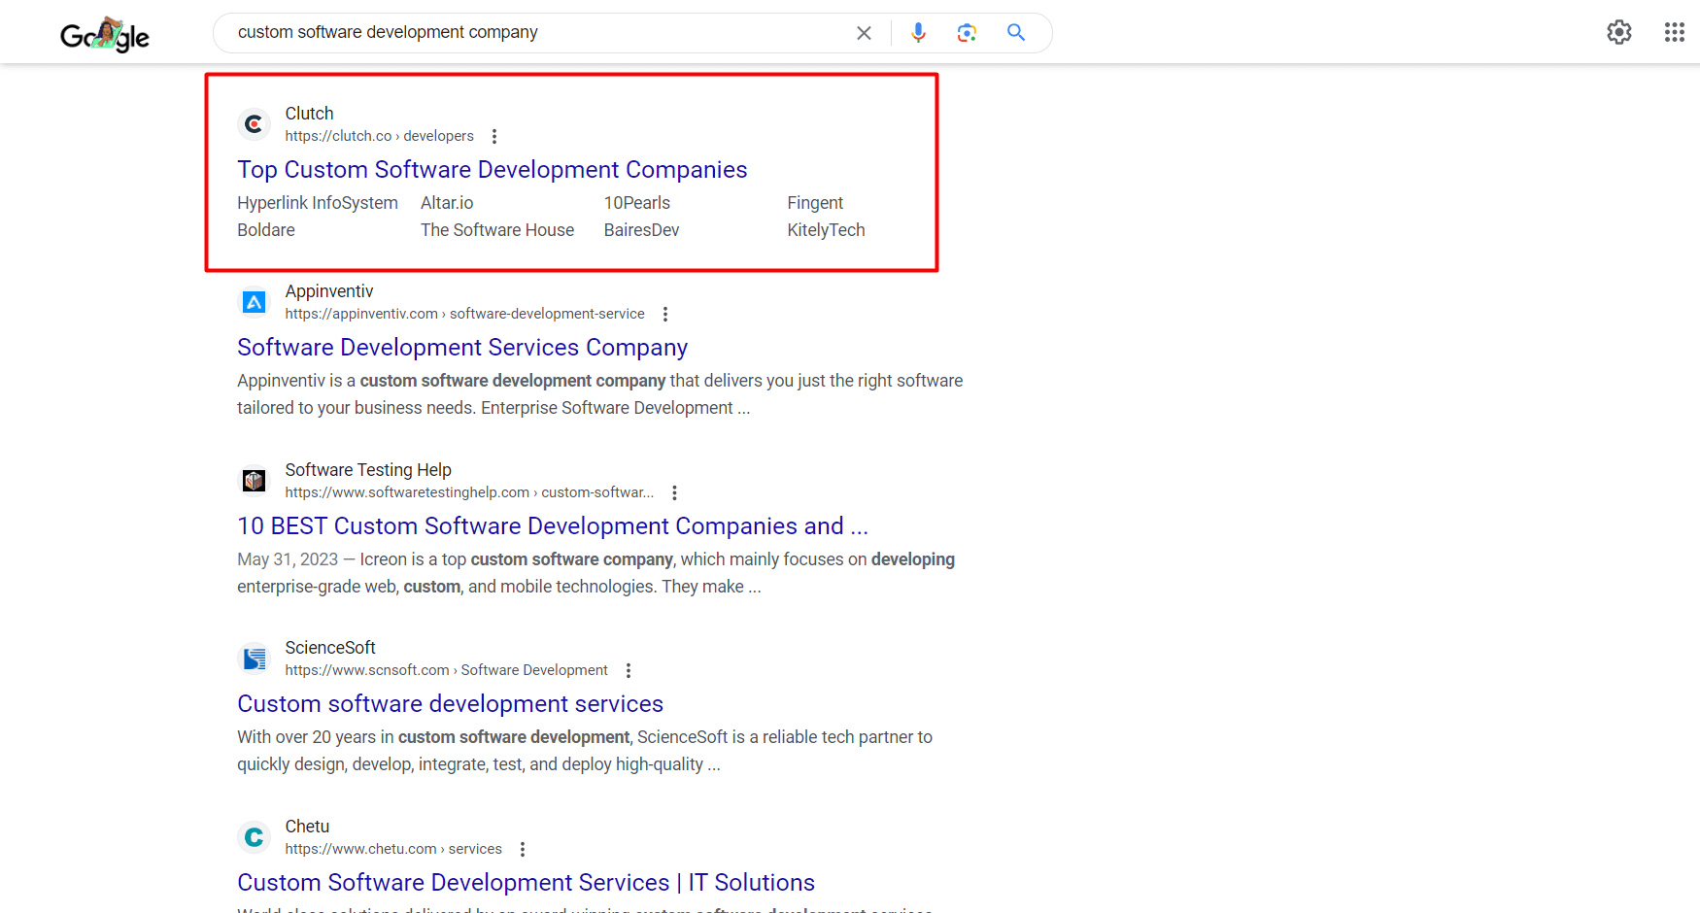The height and width of the screenshot is (913, 1700).
Task: Click the KitelyTech sitelink
Action: 826,230
